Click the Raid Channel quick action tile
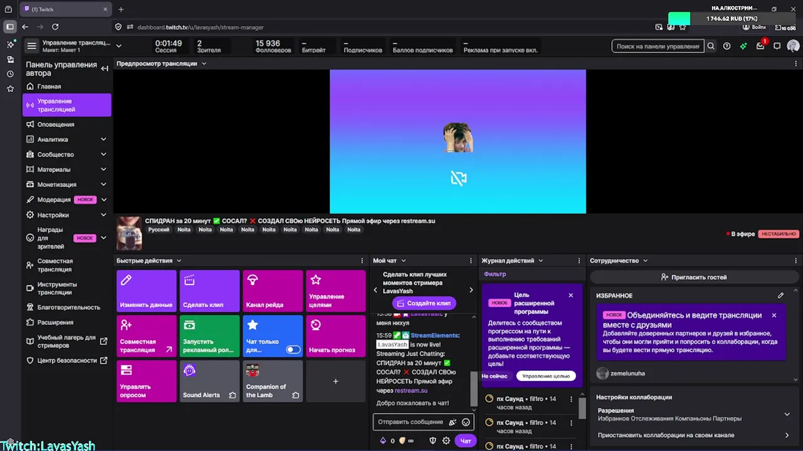This screenshot has height=451, width=803. click(273, 291)
